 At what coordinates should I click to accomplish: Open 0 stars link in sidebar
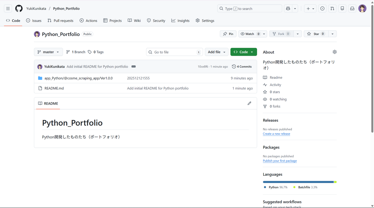[271, 92]
